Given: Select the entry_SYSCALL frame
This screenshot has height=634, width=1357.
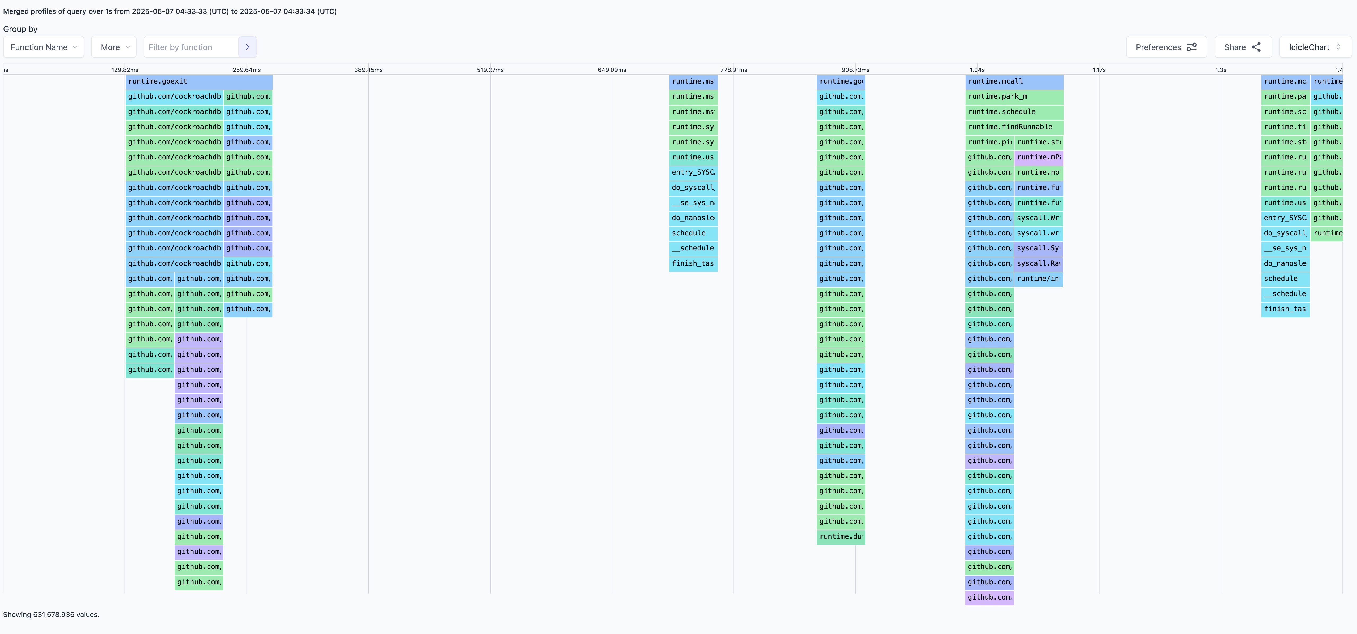Looking at the screenshot, I should point(693,172).
